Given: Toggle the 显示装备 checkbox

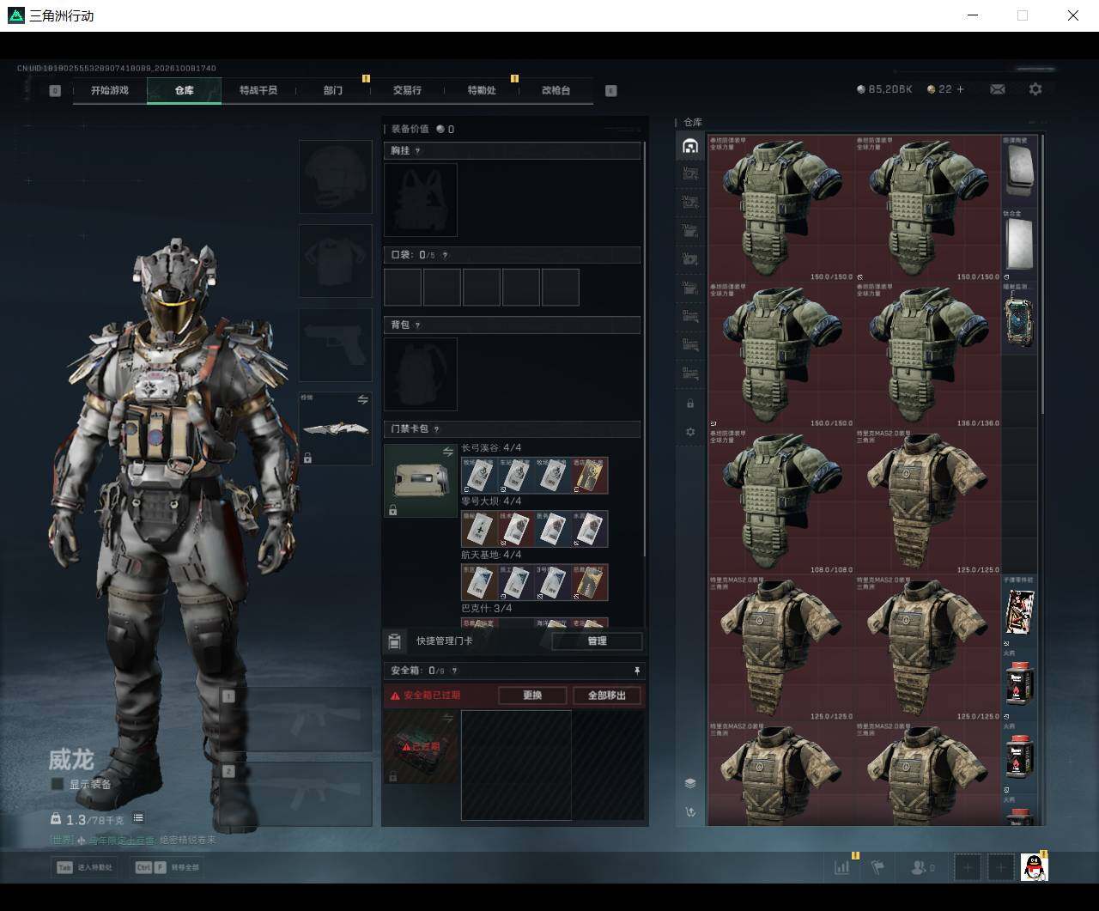Looking at the screenshot, I should coord(58,784).
